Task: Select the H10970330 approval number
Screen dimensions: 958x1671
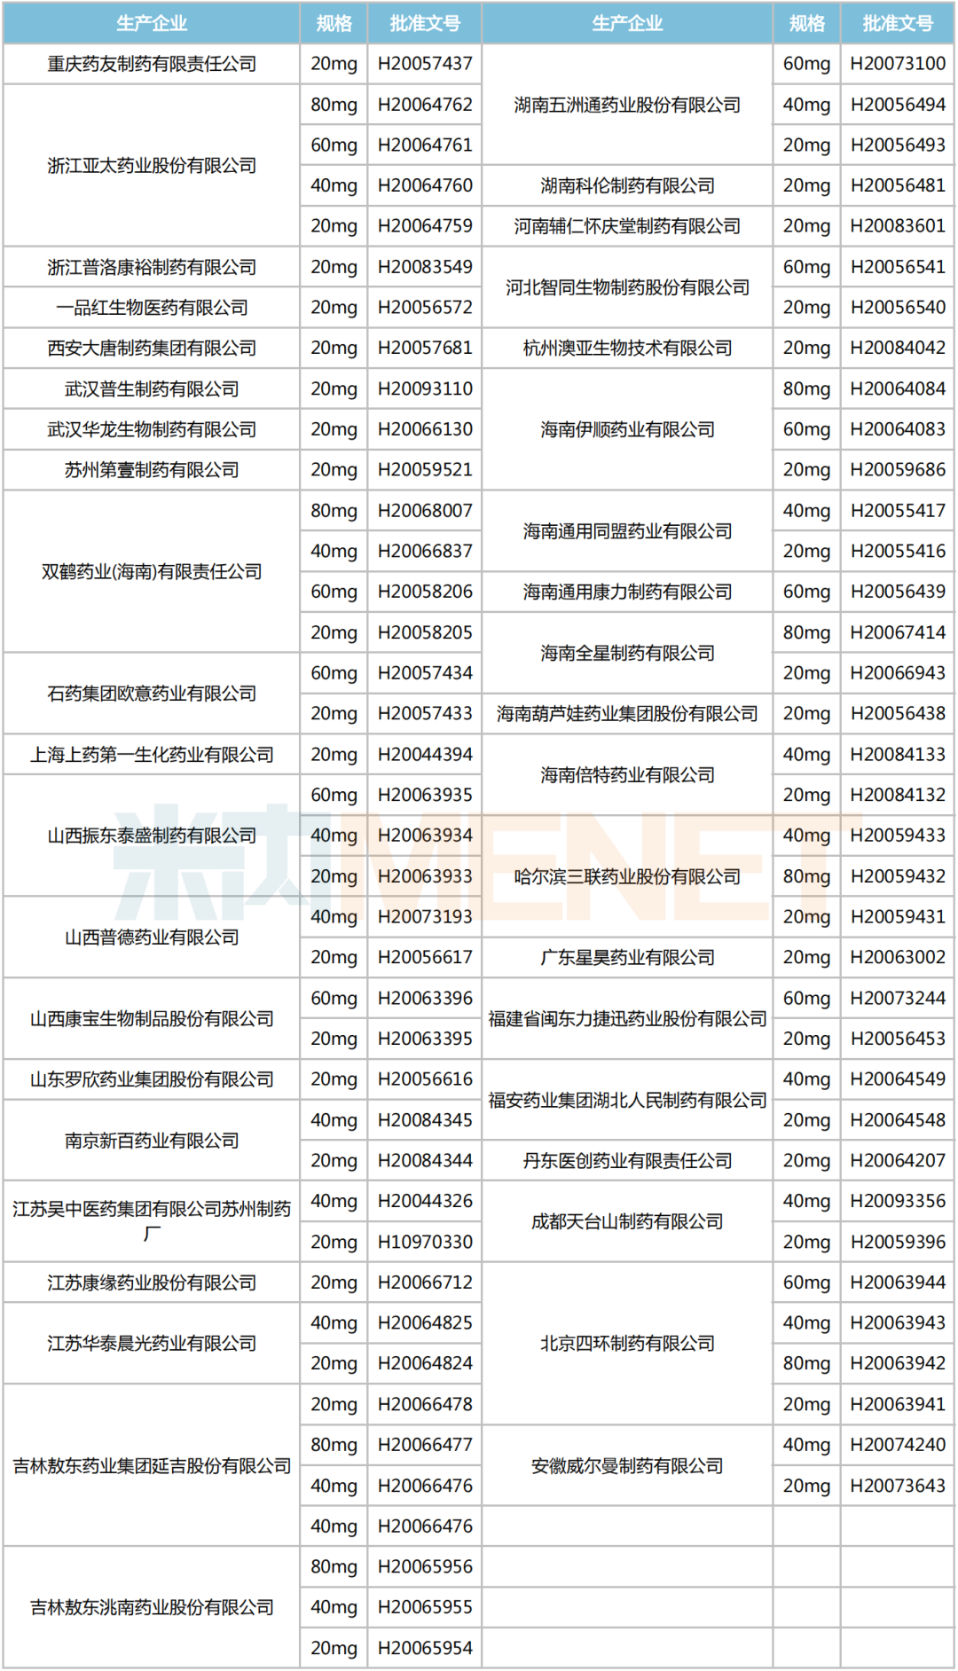Action: [x=425, y=1242]
